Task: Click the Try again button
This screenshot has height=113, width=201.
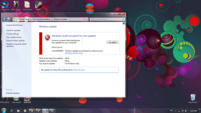Action: click(x=112, y=42)
